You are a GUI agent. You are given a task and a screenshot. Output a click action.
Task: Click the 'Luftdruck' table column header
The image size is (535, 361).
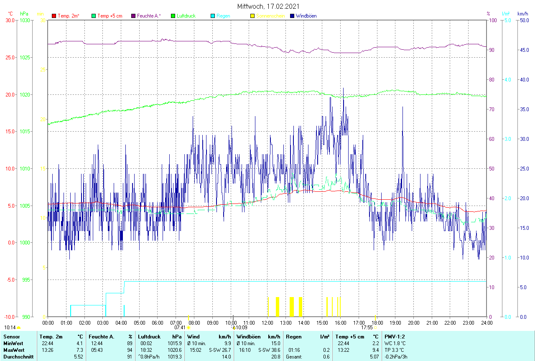[150, 336]
